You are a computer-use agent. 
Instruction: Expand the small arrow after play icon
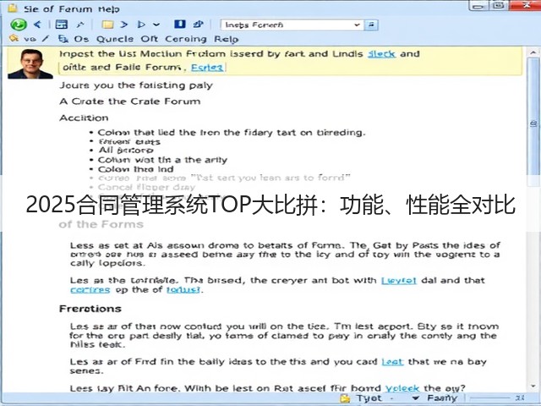click(156, 25)
